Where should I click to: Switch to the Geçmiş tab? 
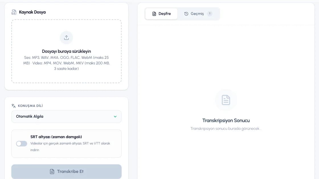click(x=198, y=14)
